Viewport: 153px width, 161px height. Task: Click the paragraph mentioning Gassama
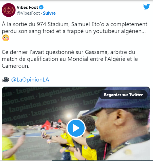coord(70,59)
